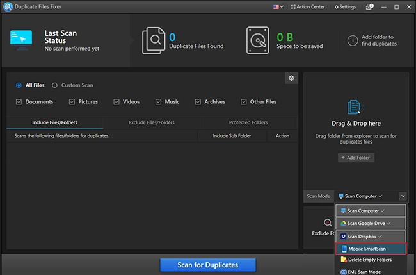Screen dimensions: 416x275
Task: Toggle the Other Files checkbox
Action: [244, 102]
